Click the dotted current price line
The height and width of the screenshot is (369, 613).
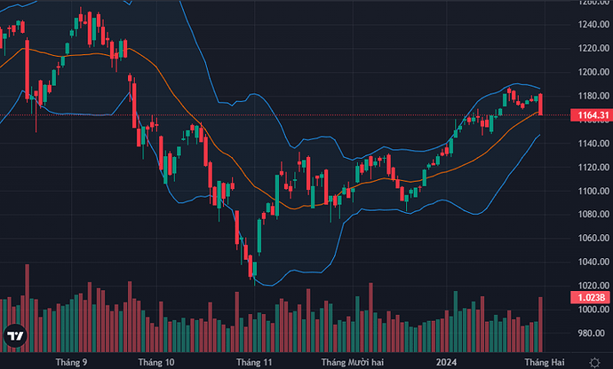(x=355, y=115)
